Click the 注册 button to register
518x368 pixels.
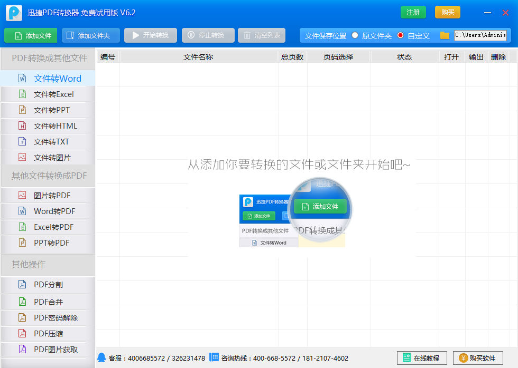[413, 12]
